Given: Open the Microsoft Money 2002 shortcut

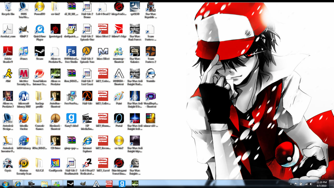Looking at the screenshot, I should coord(24,99).
